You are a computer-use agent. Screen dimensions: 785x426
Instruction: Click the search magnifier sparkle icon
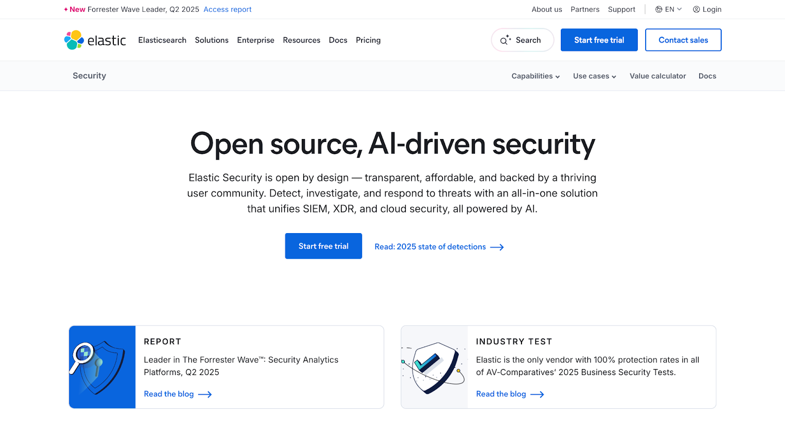505,40
